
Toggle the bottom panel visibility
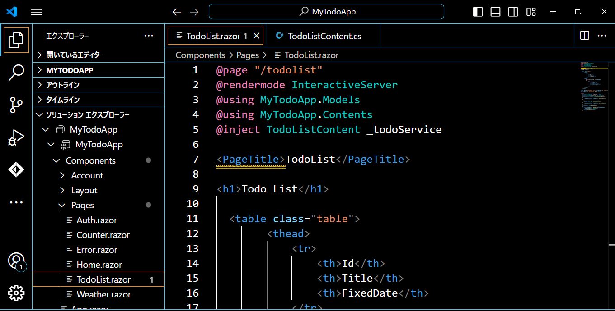(x=495, y=12)
